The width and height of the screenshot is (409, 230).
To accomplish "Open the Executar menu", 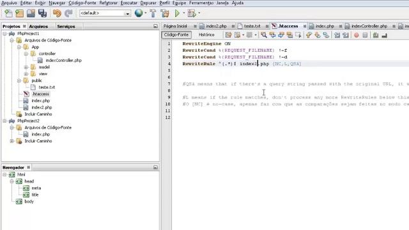I will pos(129,3).
